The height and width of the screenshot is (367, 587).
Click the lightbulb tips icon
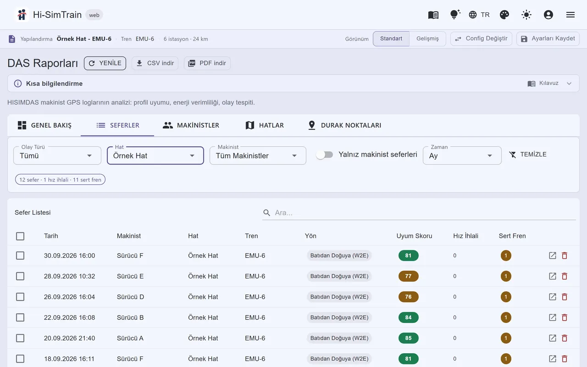(x=454, y=15)
